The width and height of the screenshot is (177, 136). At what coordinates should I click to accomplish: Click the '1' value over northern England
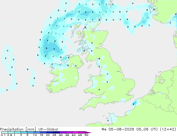pos(107,74)
